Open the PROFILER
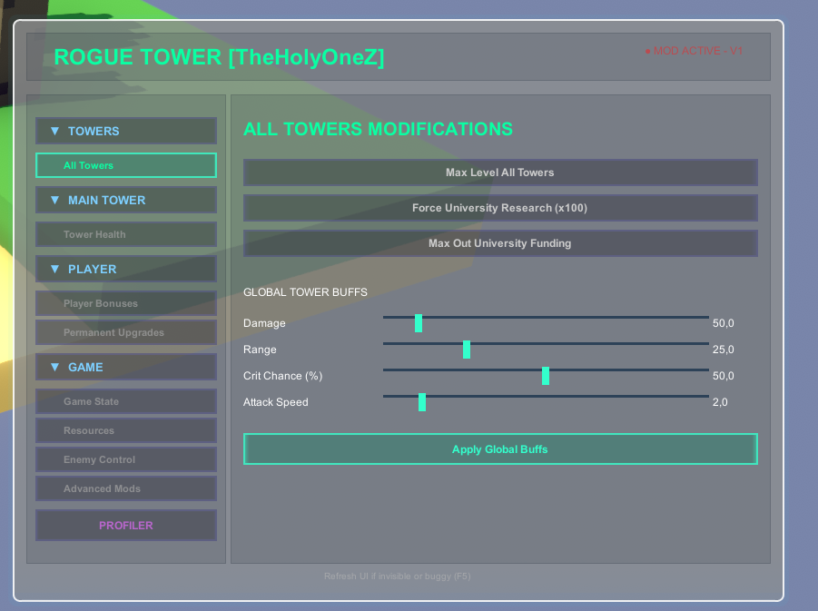 (x=125, y=525)
